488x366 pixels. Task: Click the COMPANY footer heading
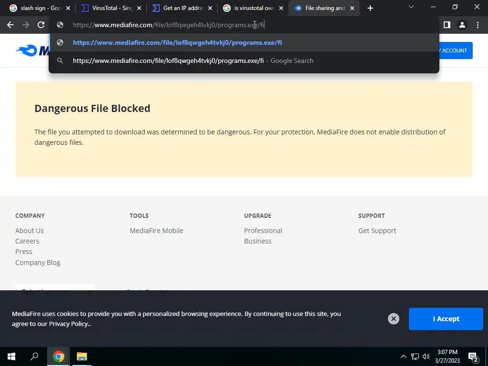pos(30,216)
